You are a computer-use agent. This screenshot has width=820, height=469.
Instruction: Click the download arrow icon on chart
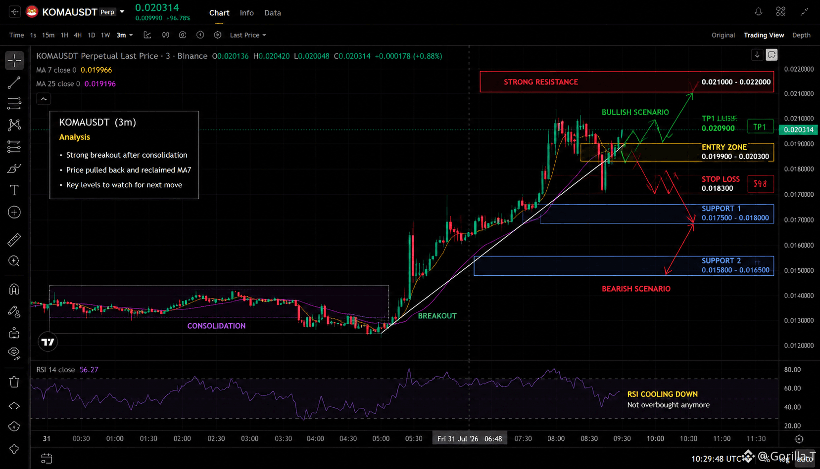click(757, 55)
